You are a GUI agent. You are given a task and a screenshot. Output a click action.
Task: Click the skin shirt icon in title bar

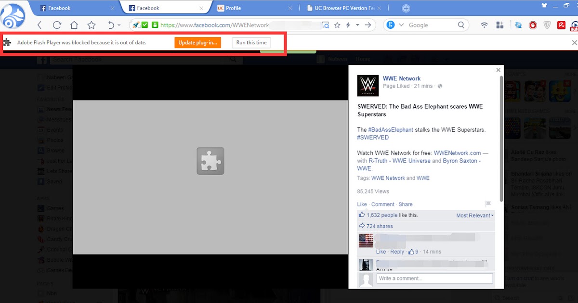(x=544, y=6)
